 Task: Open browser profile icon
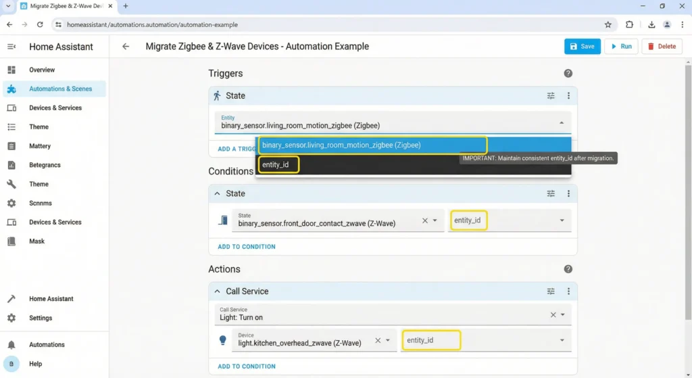tap(667, 25)
